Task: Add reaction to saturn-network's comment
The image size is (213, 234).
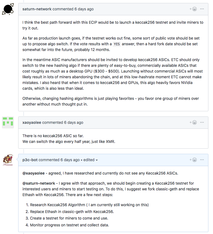Action: [193, 9]
